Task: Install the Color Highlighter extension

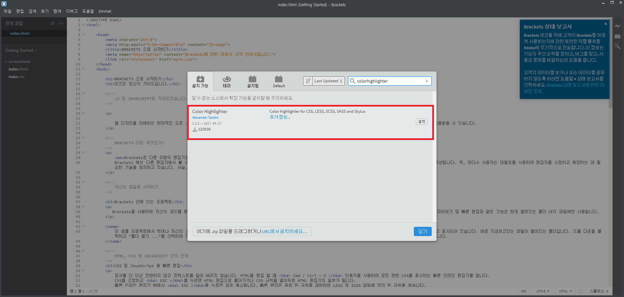Action: coord(422,122)
